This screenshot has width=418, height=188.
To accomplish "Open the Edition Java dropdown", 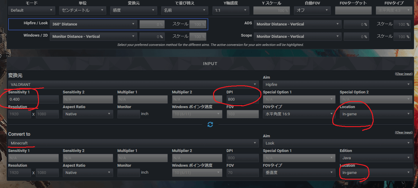I will [376, 158].
